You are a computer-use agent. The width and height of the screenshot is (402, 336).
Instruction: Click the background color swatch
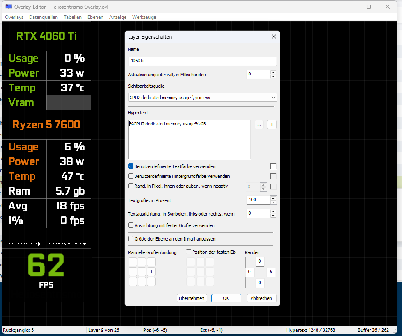[x=273, y=176]
